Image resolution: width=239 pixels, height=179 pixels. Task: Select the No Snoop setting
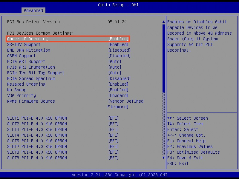(68, 90)
